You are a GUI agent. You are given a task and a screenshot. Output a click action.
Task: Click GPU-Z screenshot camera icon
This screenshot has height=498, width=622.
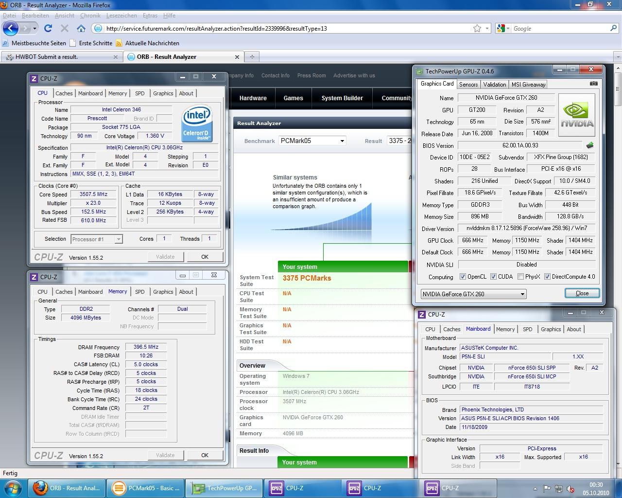pos(593,84)
